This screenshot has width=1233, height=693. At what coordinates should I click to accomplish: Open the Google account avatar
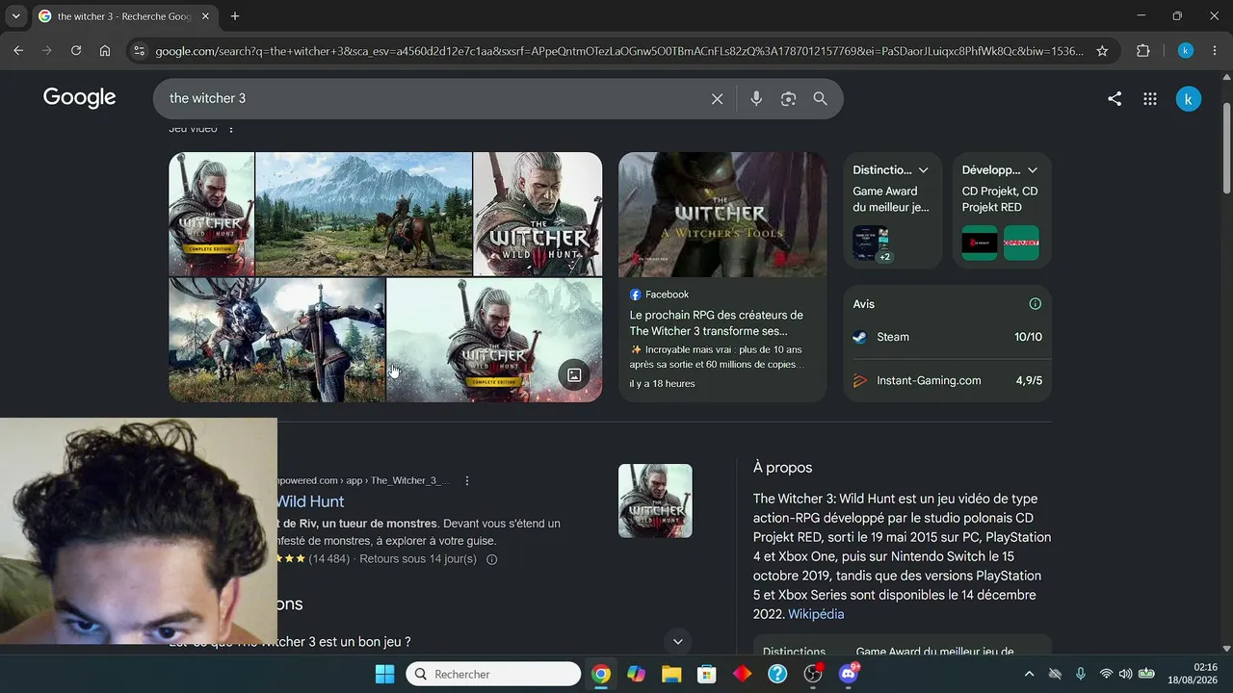[1189, 98]
